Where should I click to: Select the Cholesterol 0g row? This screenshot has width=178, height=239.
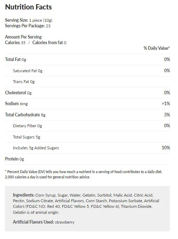click(87, 93)
